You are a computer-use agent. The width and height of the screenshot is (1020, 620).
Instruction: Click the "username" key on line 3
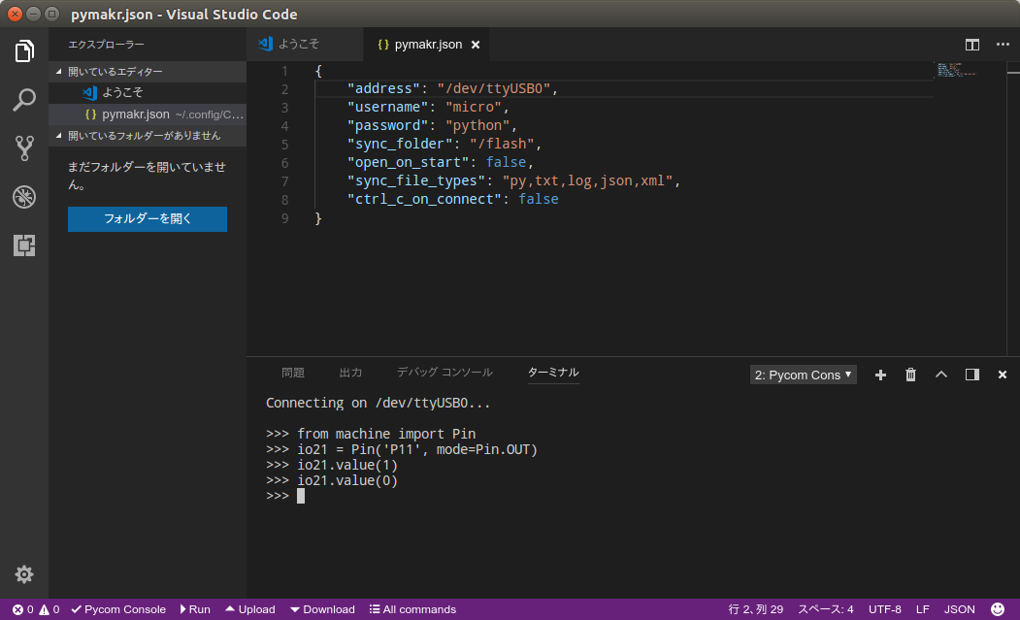point(387,107)
